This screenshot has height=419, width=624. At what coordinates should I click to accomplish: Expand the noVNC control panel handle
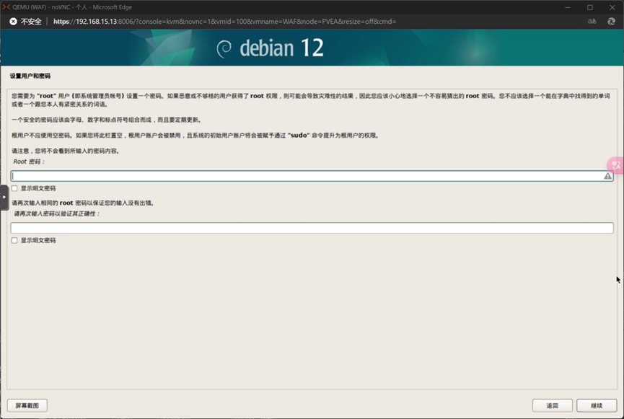point(4,197)
